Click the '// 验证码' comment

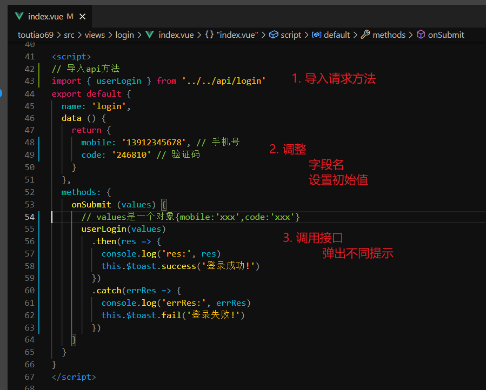point(178,154)
